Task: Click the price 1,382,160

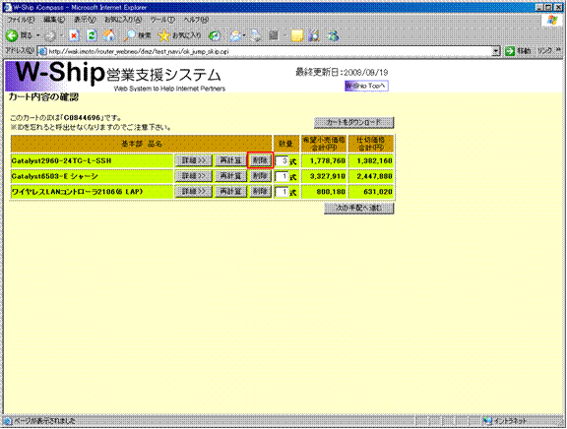Action: click(x=375, y=160)
